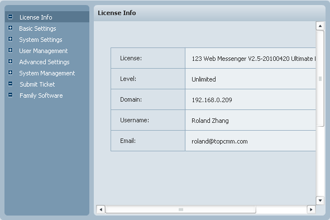Select the license value 123 Web Messenger

click(254, 59)
